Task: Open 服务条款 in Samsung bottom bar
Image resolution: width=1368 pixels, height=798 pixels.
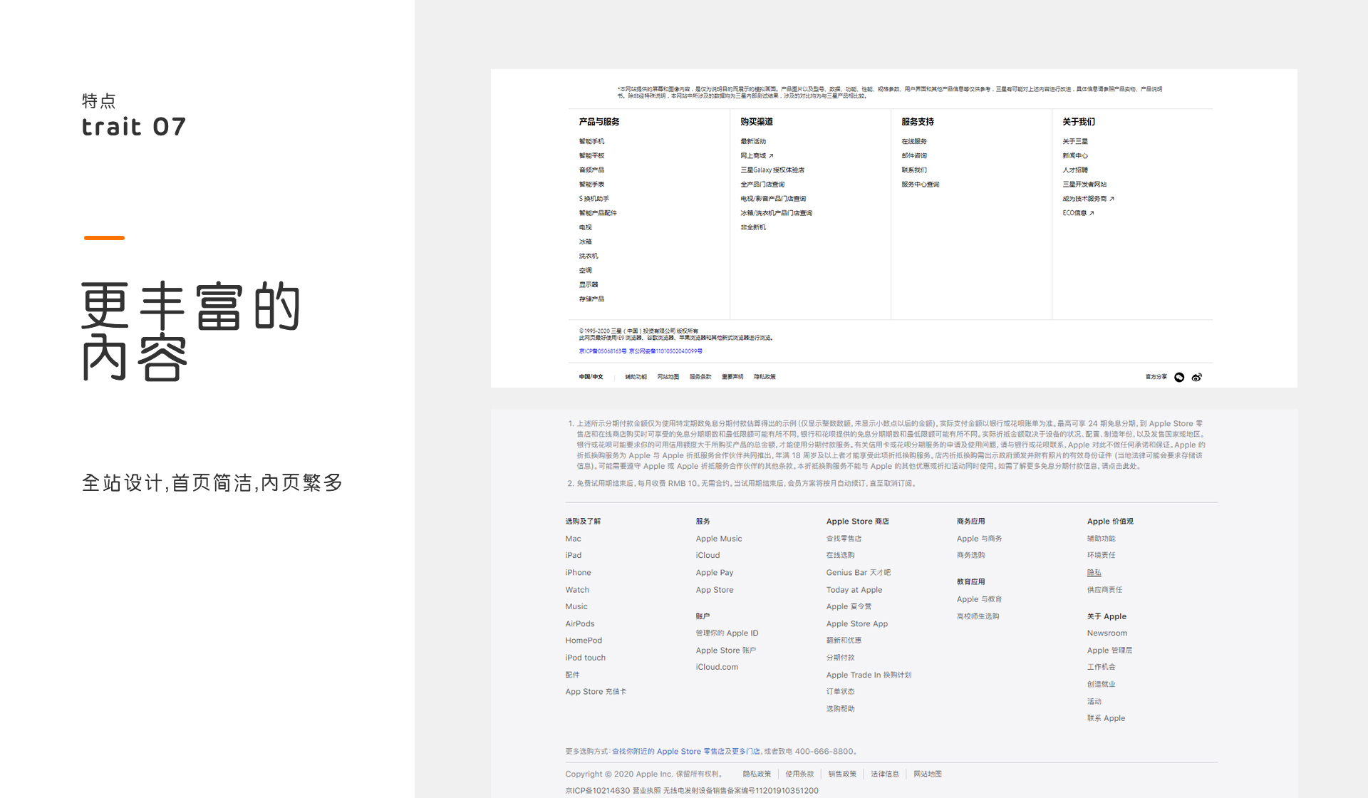Action: pos(700,377)
